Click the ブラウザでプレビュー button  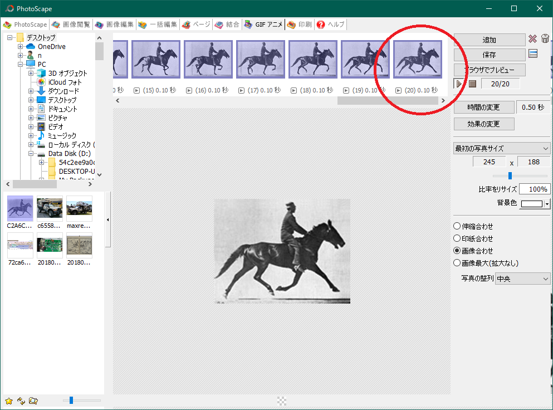pyautogui.click(x=489, y=70)
